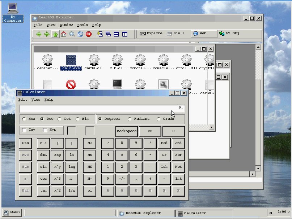Viewport: 292px width, 219px height.
Task: Click the CE button
Action: coord(150,131)
